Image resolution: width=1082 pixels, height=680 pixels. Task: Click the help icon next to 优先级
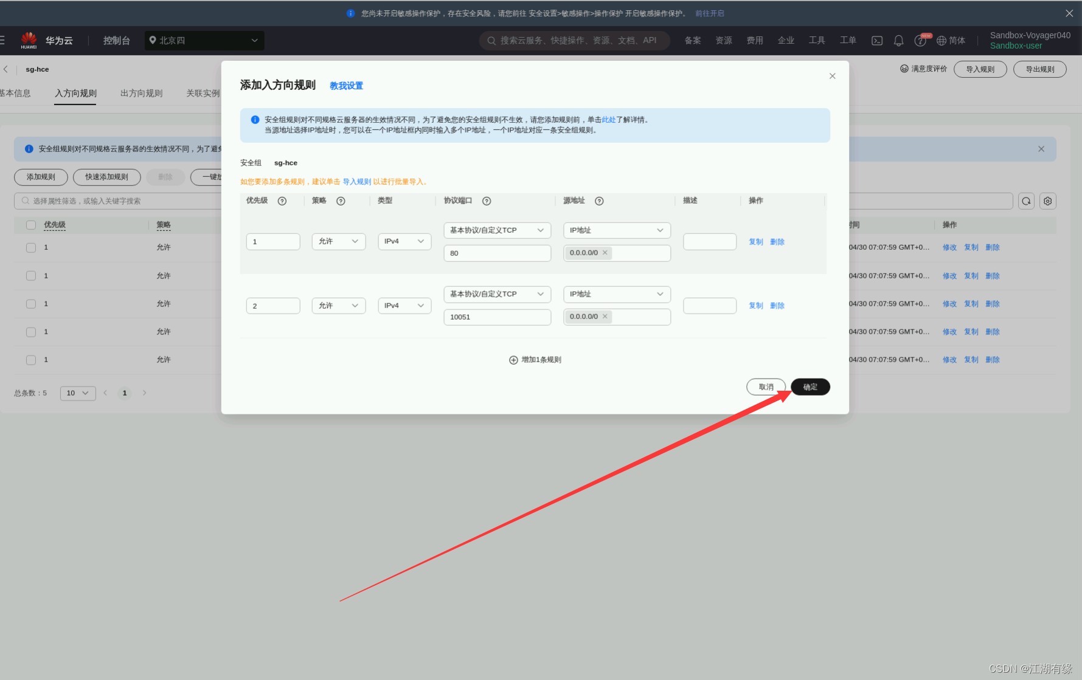click(x=282, y=201)
